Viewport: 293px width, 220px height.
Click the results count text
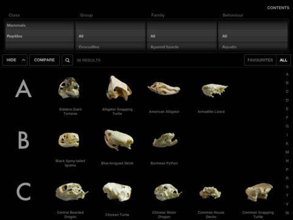point(89,61)
